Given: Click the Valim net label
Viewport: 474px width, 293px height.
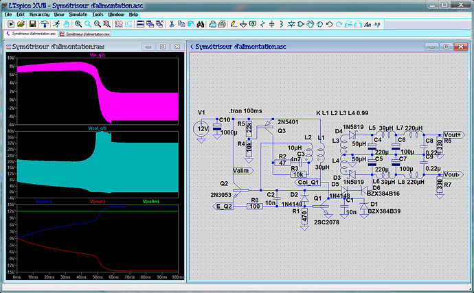Looking at the screenshot, I should 242,171.
